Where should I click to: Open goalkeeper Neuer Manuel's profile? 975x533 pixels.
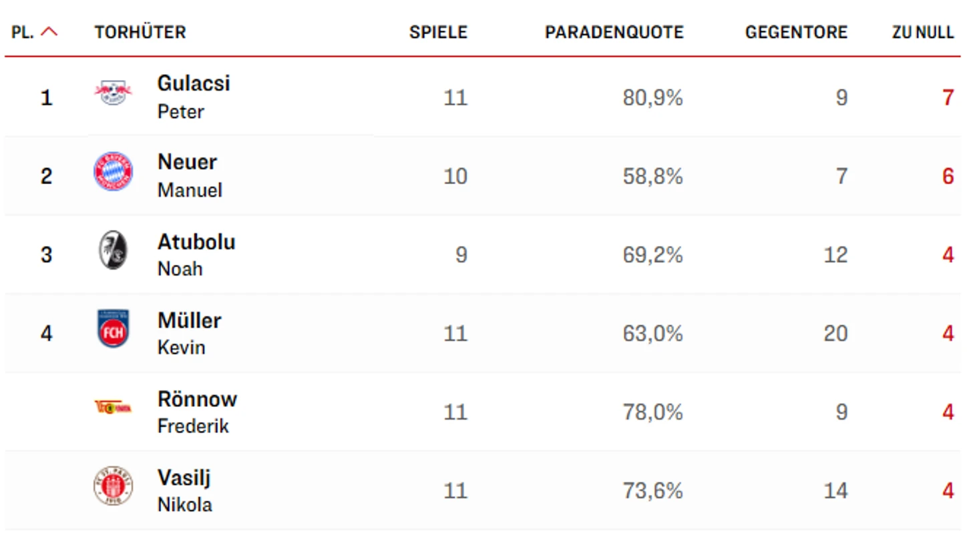click(190, 175)
